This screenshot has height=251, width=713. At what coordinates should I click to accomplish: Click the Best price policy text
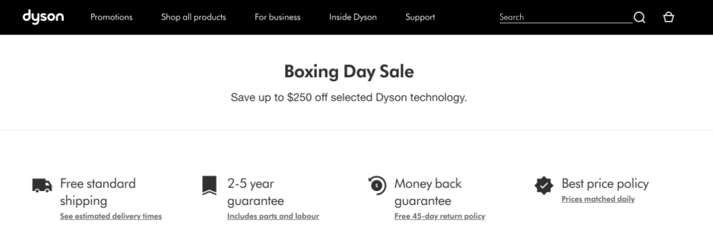(605, 184)
